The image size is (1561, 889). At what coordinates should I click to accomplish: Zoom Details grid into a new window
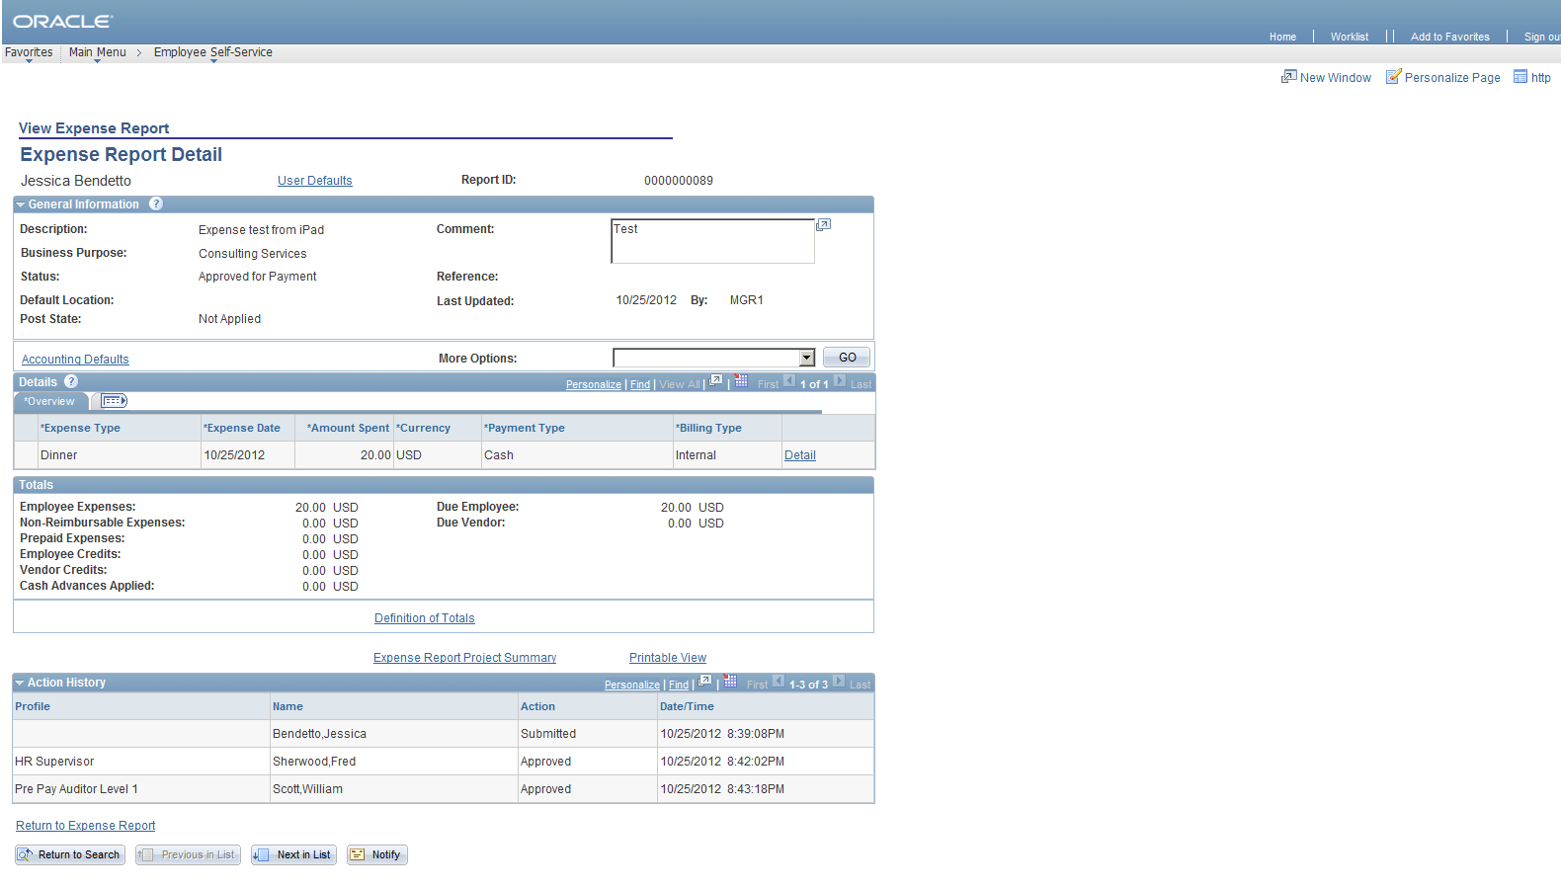click(716, 381)
